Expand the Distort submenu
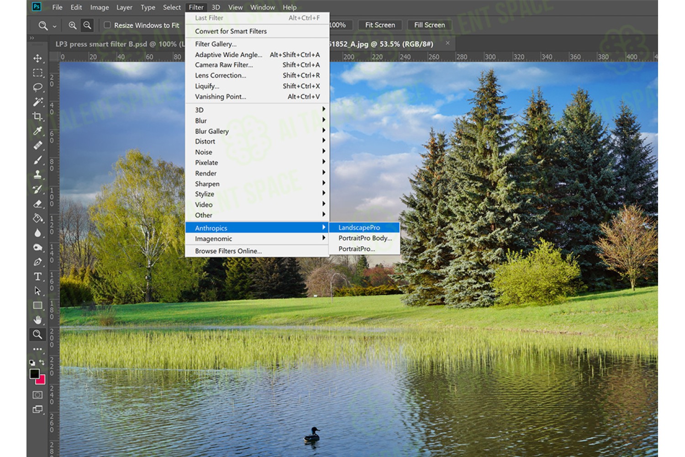Image resolution: width=685 pixels, height=457 pixels. click(x=258, y=142)
